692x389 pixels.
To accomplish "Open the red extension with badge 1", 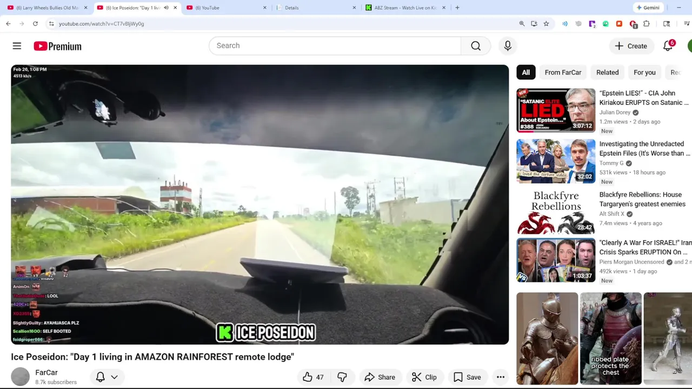I will (x=633, y=24).
